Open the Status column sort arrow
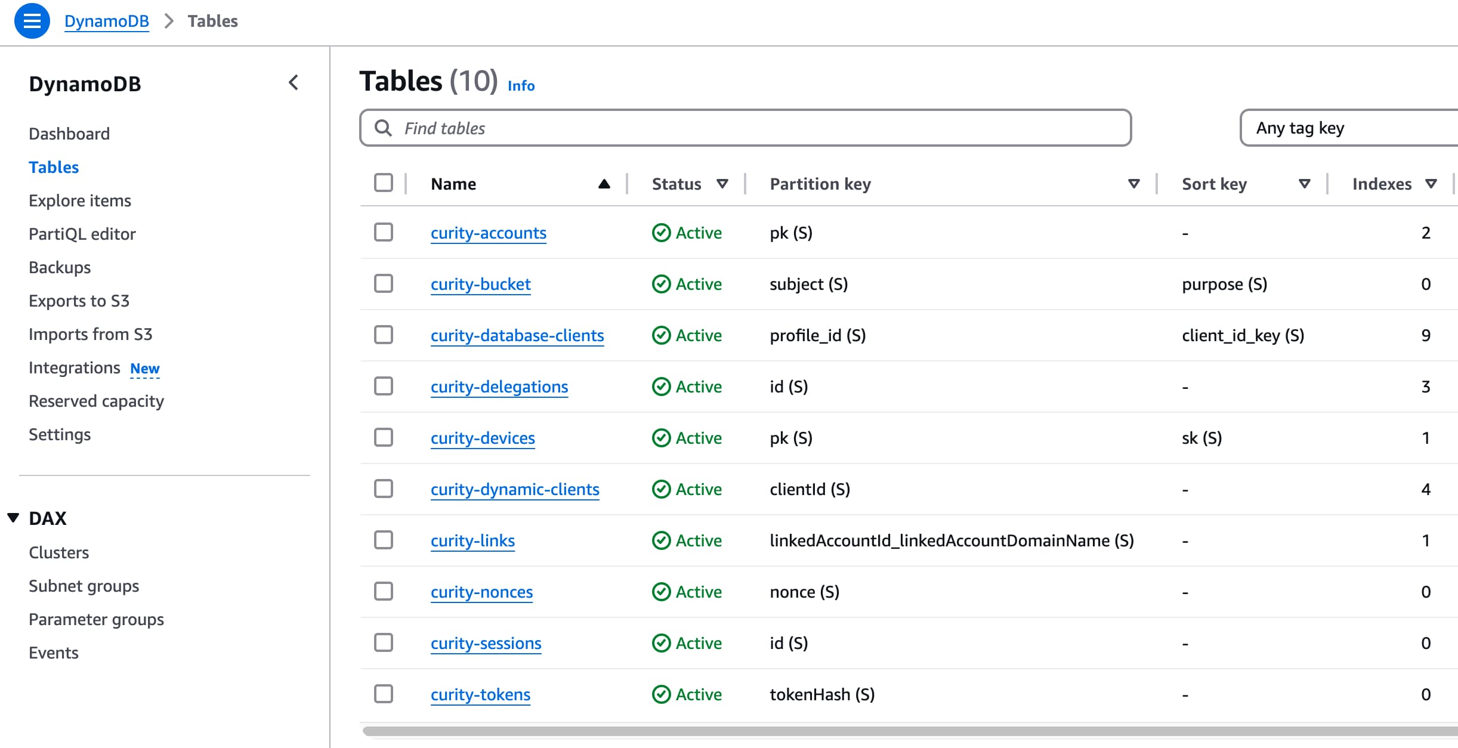Image resolution: width=1458 pixels, height=748 pixels. [x=722, y=184]
